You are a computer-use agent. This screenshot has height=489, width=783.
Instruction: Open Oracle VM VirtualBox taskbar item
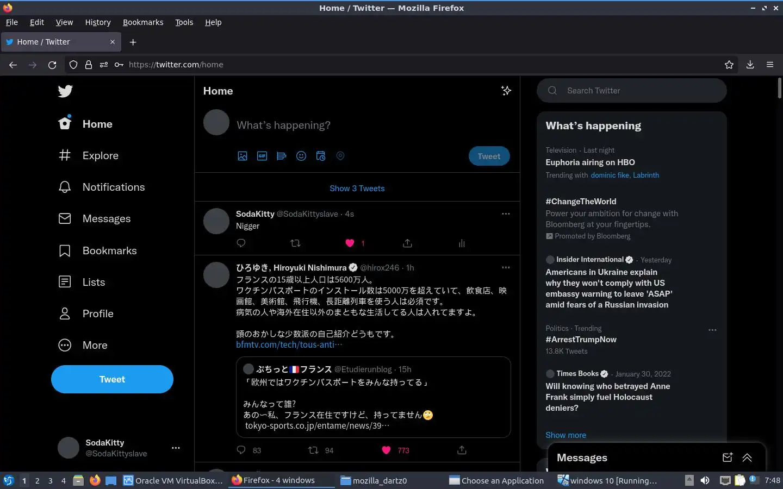173,480
